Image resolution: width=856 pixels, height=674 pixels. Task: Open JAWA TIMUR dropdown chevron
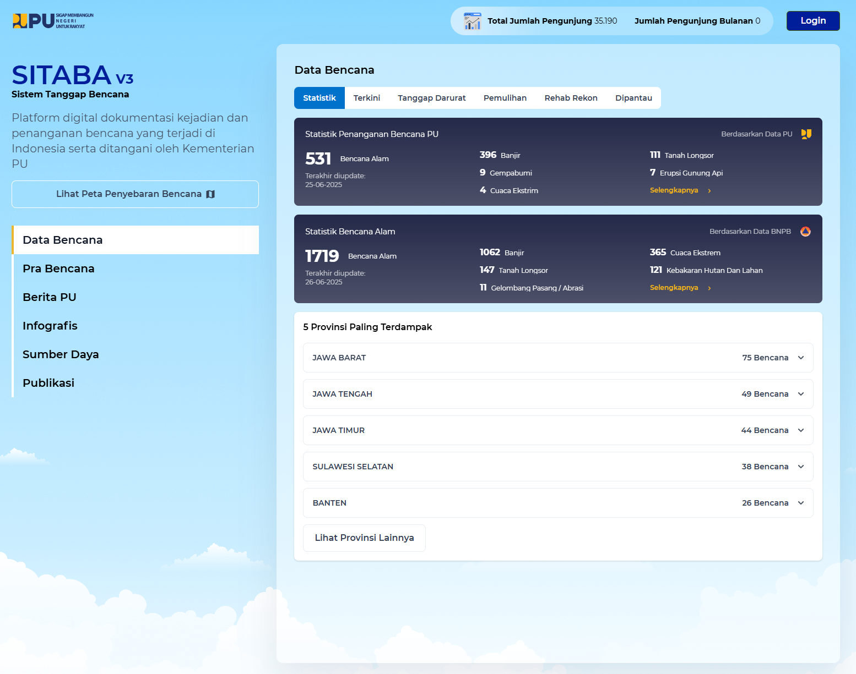point(801,430)
